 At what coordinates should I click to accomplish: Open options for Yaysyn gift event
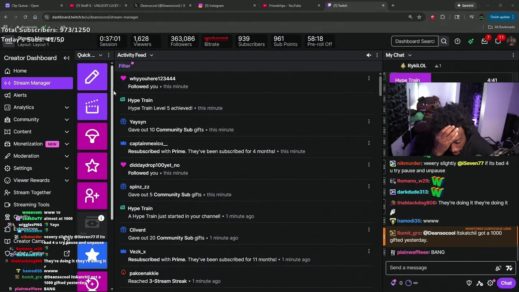pyautogui.click(x=369, y=122)
